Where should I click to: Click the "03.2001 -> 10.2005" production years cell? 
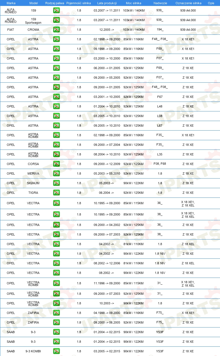click(x=107, y=97)
